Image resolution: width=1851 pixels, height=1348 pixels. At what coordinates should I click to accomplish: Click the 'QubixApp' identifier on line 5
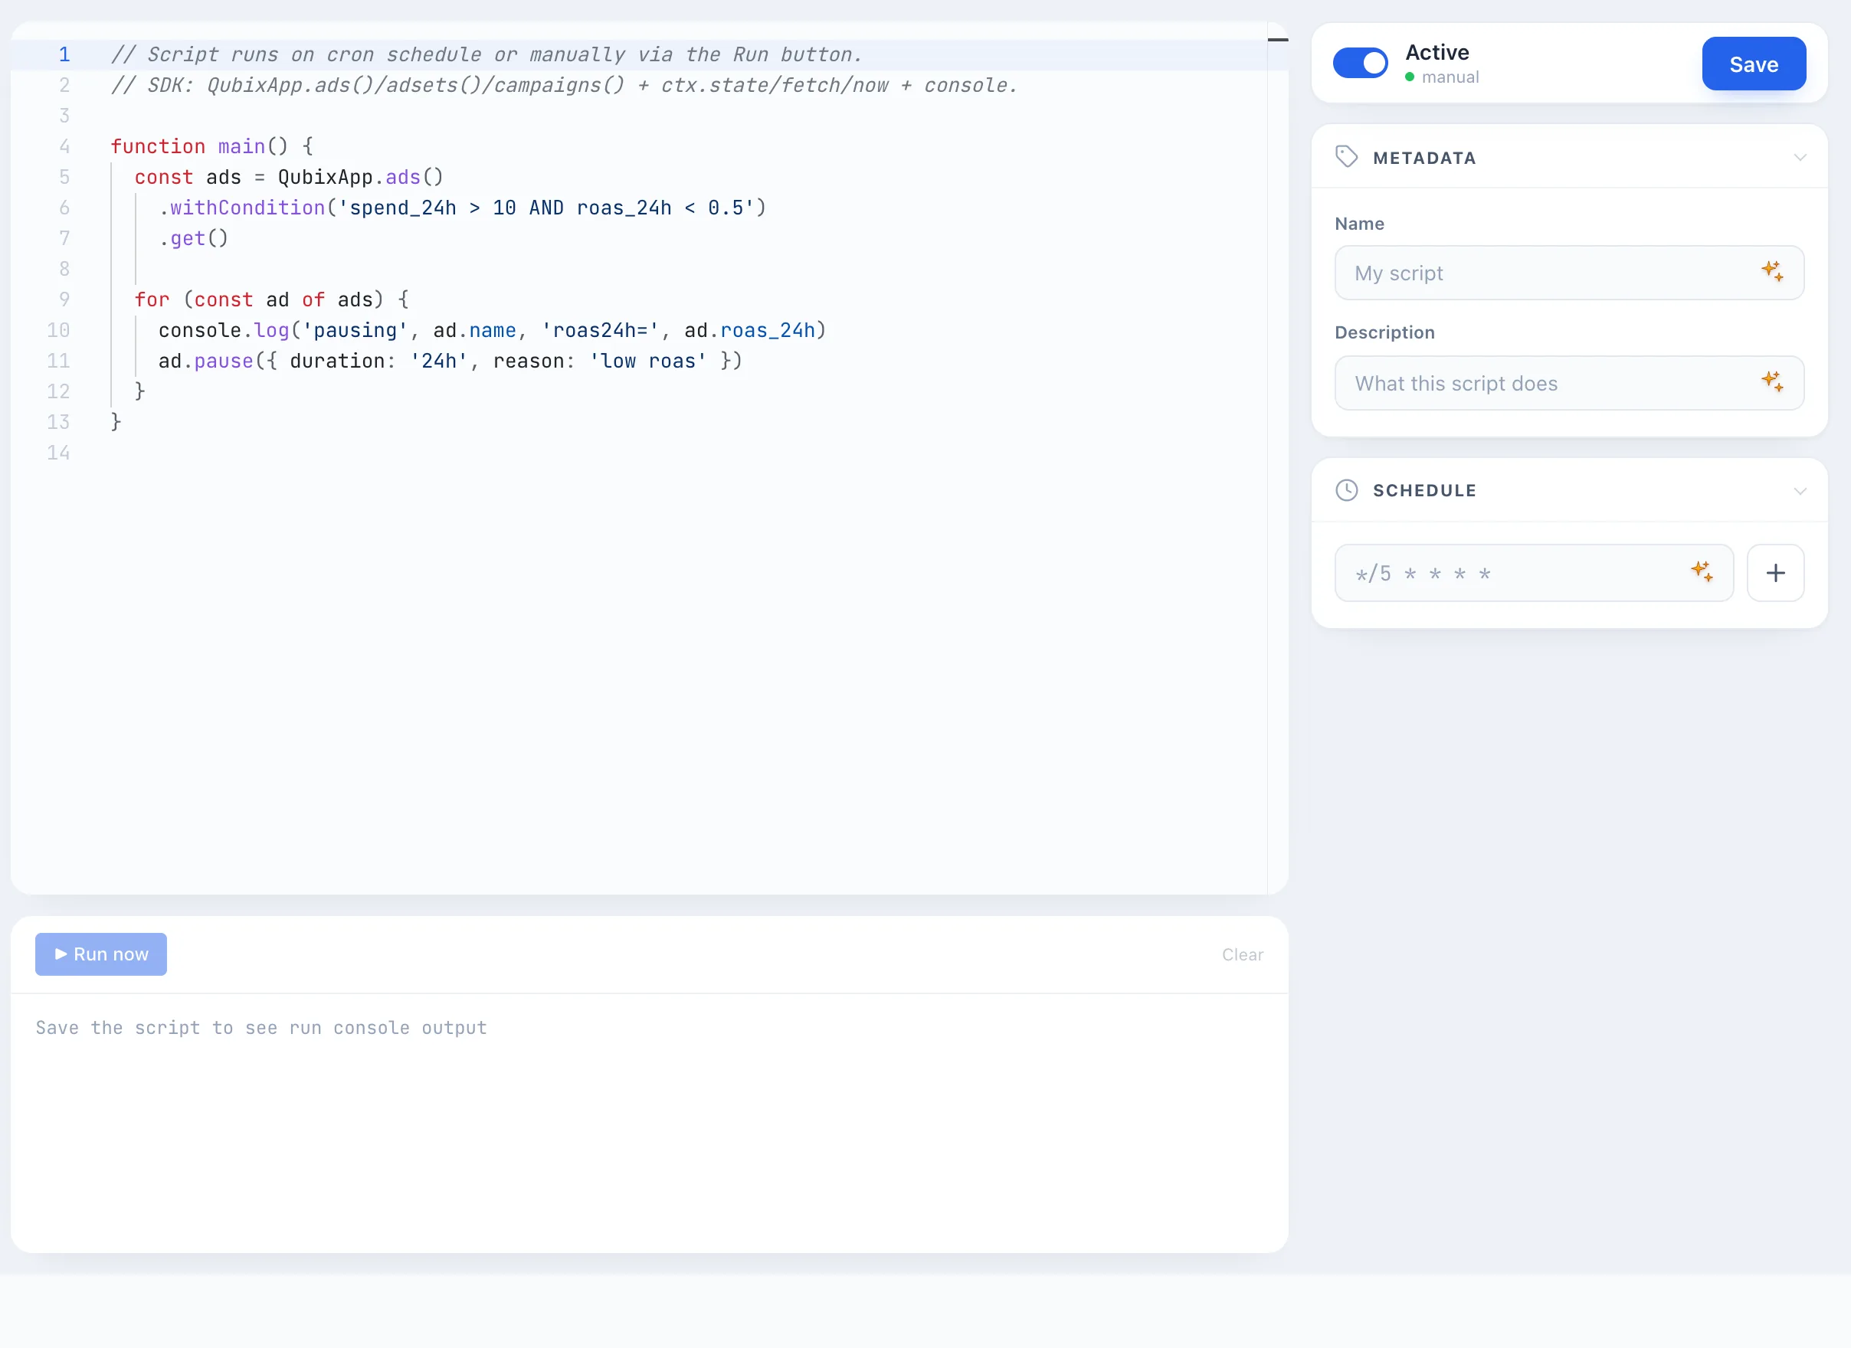click(325, 177)
